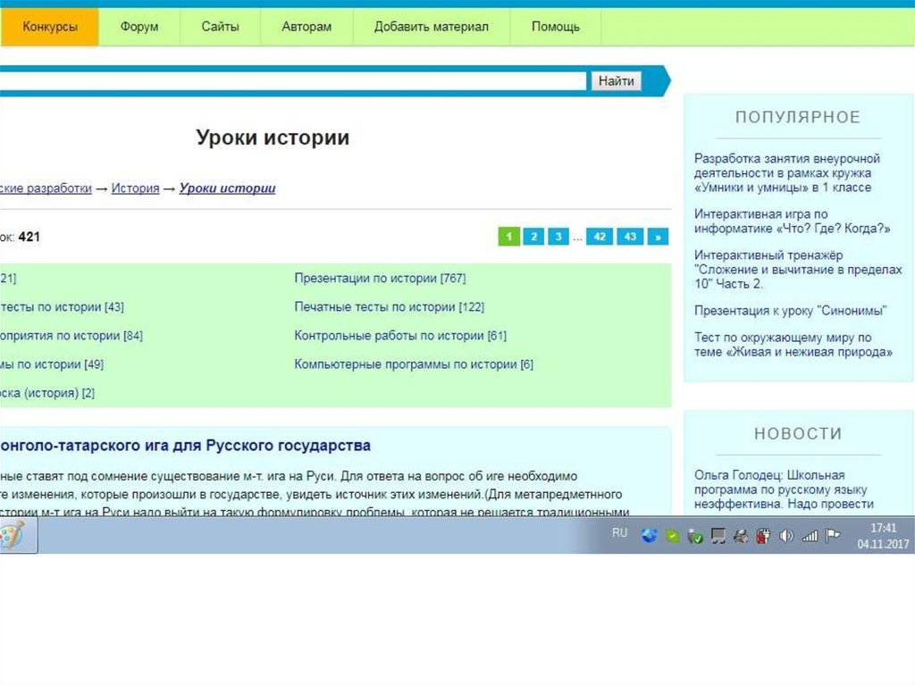
Task: Open the Форум menu item
Action: 139,27
